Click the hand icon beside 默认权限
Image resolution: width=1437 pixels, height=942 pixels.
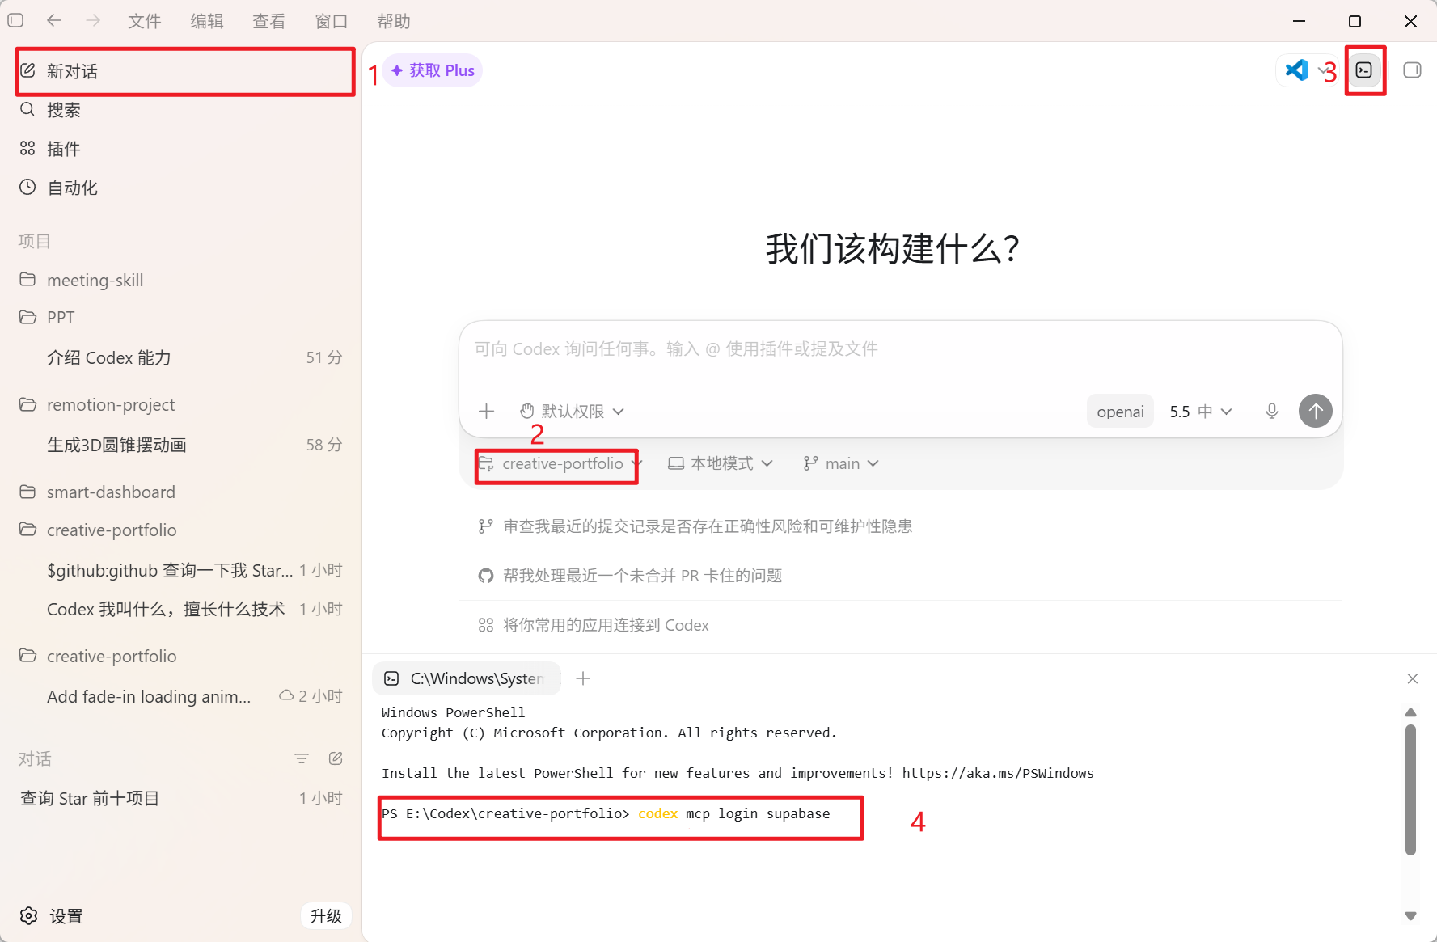click(527, 412)
